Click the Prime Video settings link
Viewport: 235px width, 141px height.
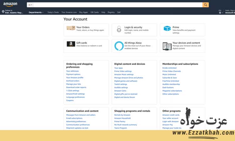click(123, 71)
